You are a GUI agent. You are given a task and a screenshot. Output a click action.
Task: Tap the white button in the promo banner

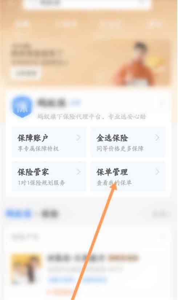click(26, 73)
